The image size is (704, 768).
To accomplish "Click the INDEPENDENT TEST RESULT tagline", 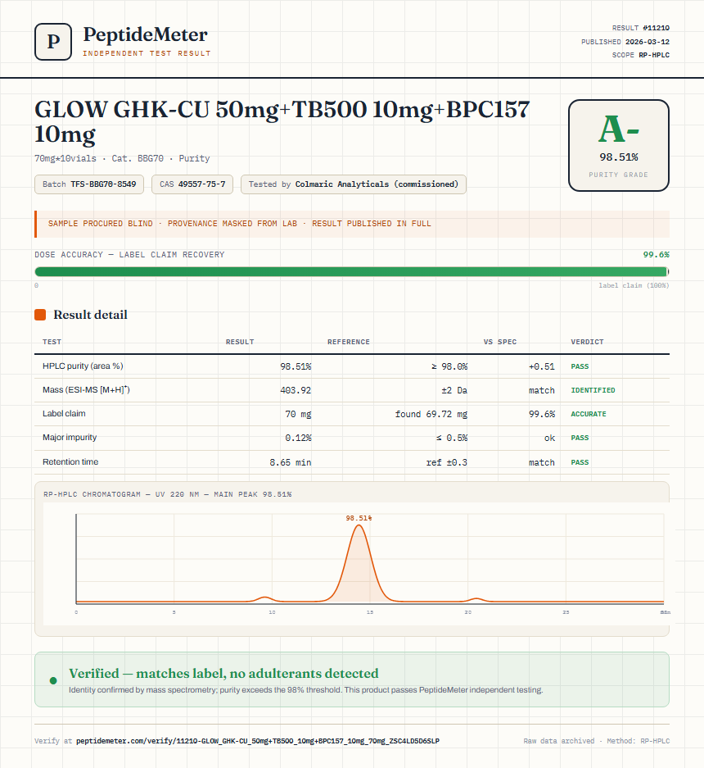I will [x=147, y=53].
